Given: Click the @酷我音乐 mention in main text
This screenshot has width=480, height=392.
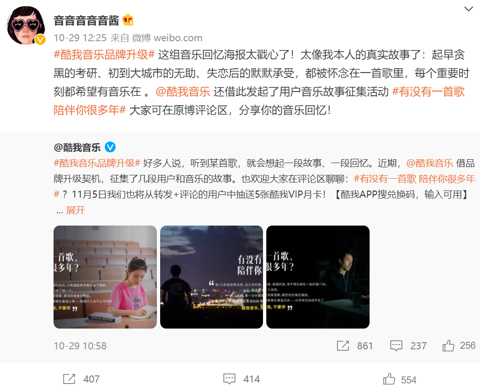Looking at the screenshot, I should 183,91.
